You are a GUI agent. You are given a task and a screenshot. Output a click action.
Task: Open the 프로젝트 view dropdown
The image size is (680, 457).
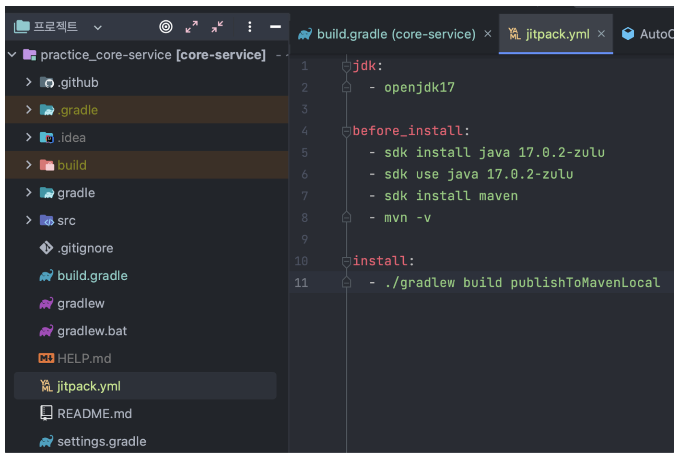[98, 28]
